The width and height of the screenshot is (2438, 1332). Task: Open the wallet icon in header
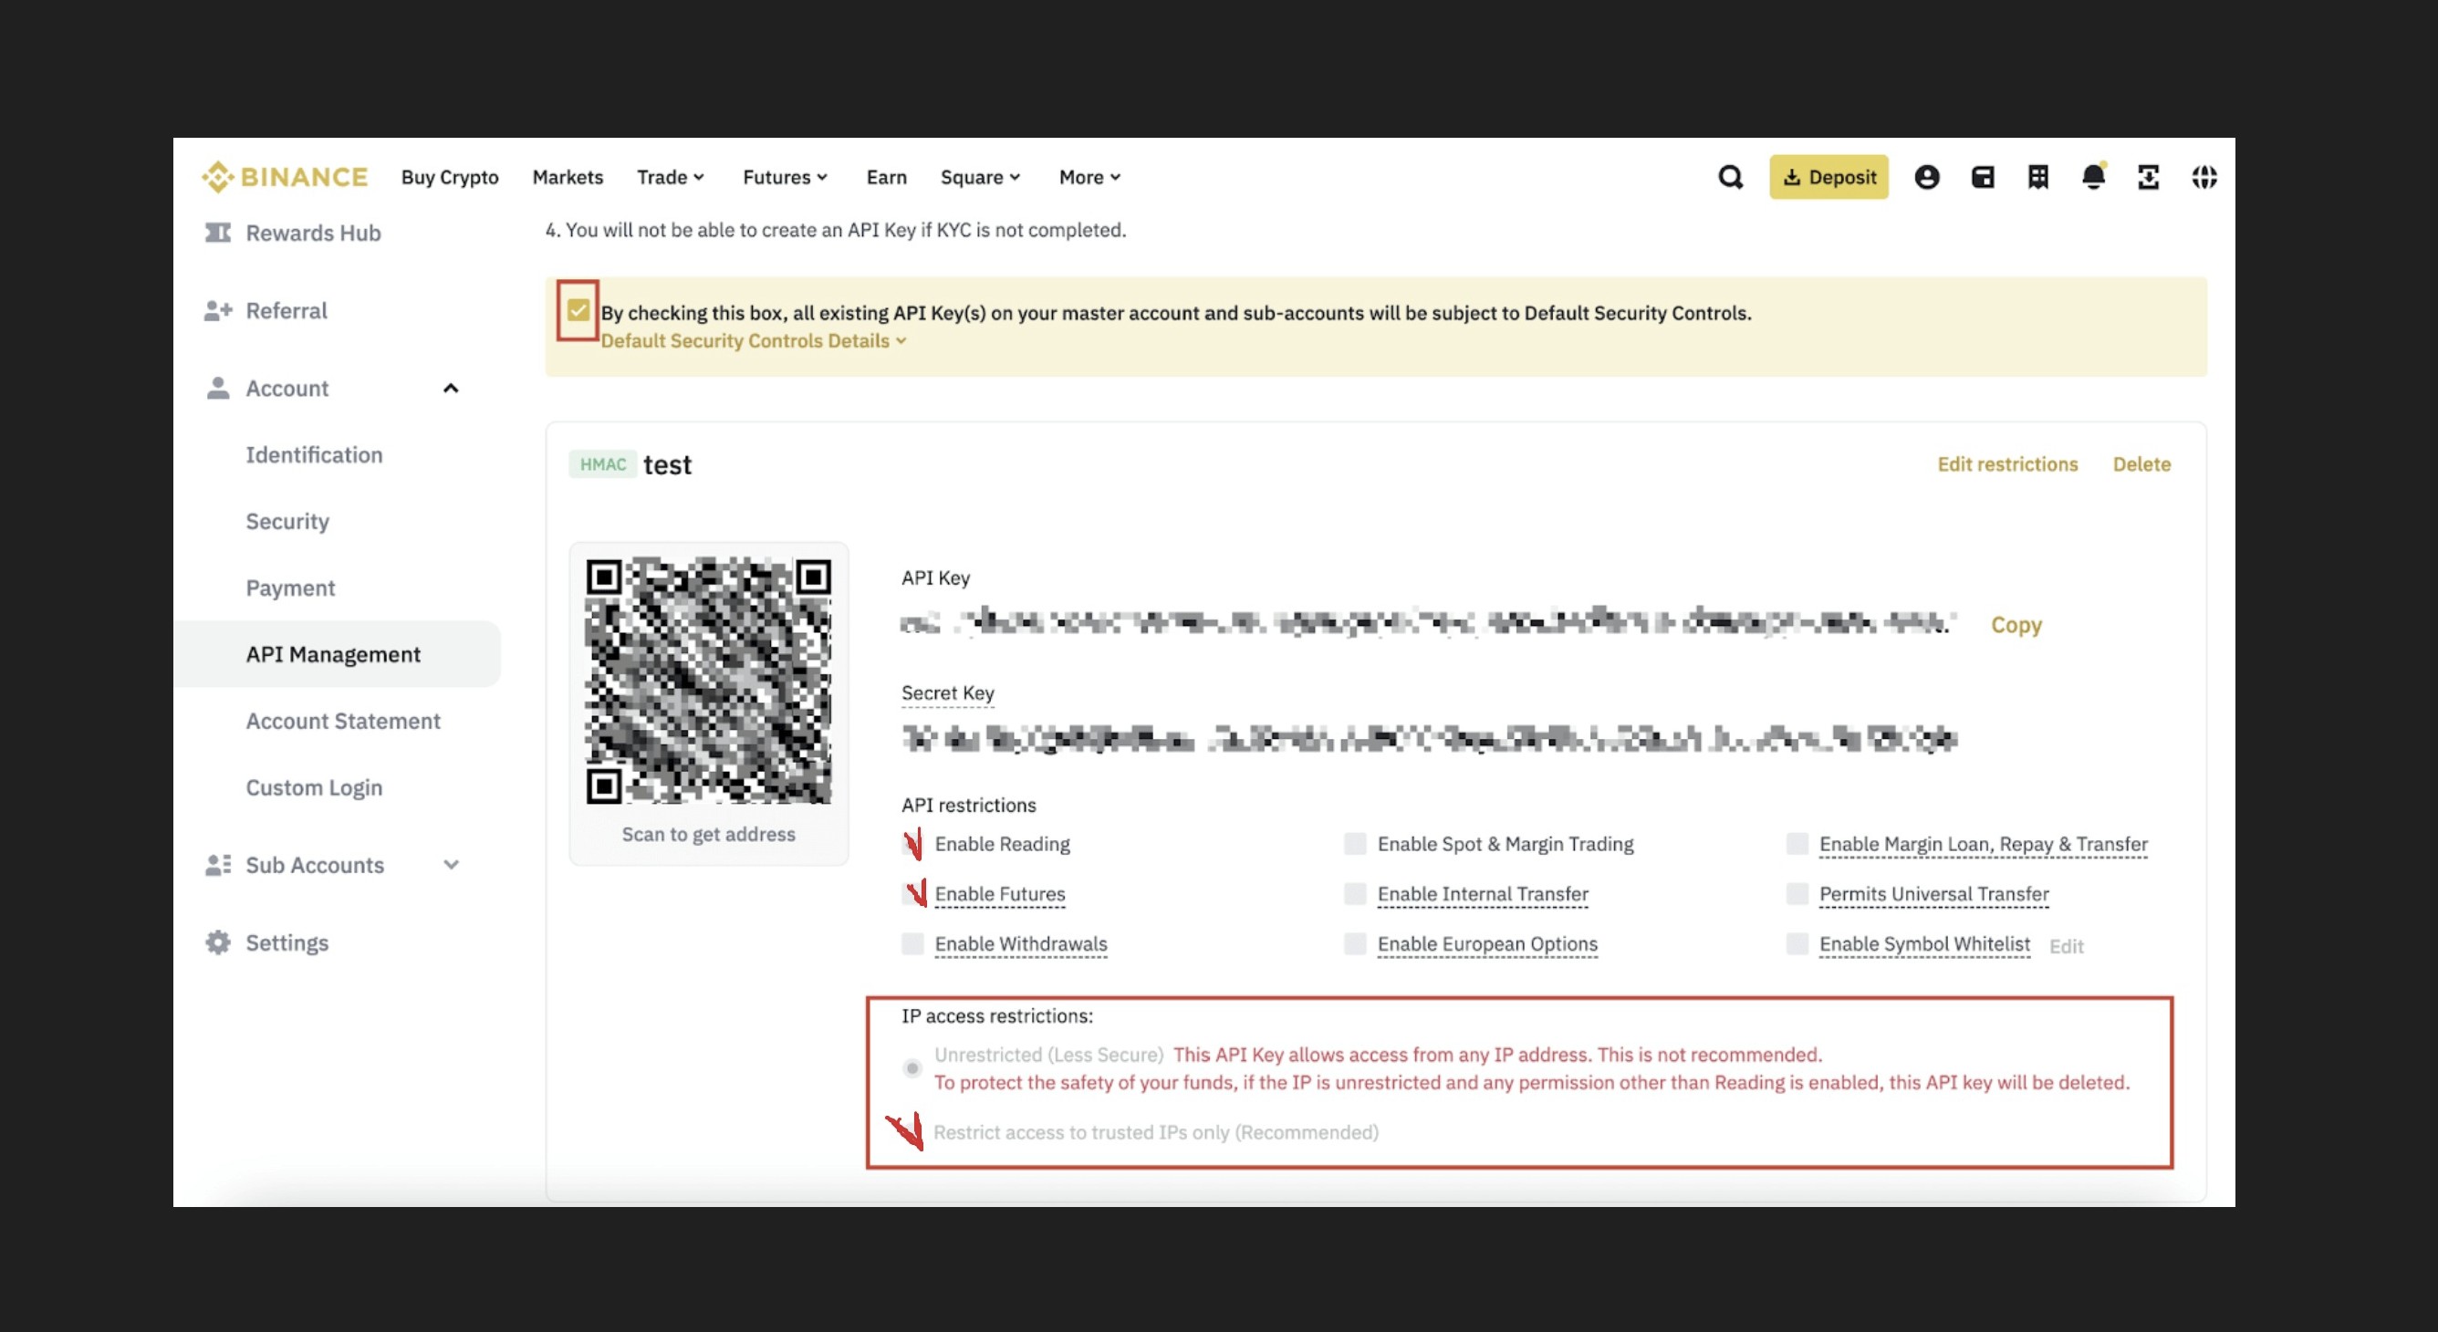(x=1983, y=177)
